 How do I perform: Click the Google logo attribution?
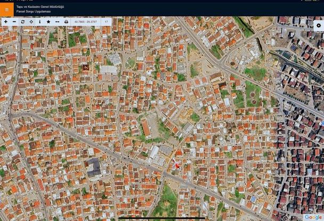click(x=313, y=217)
